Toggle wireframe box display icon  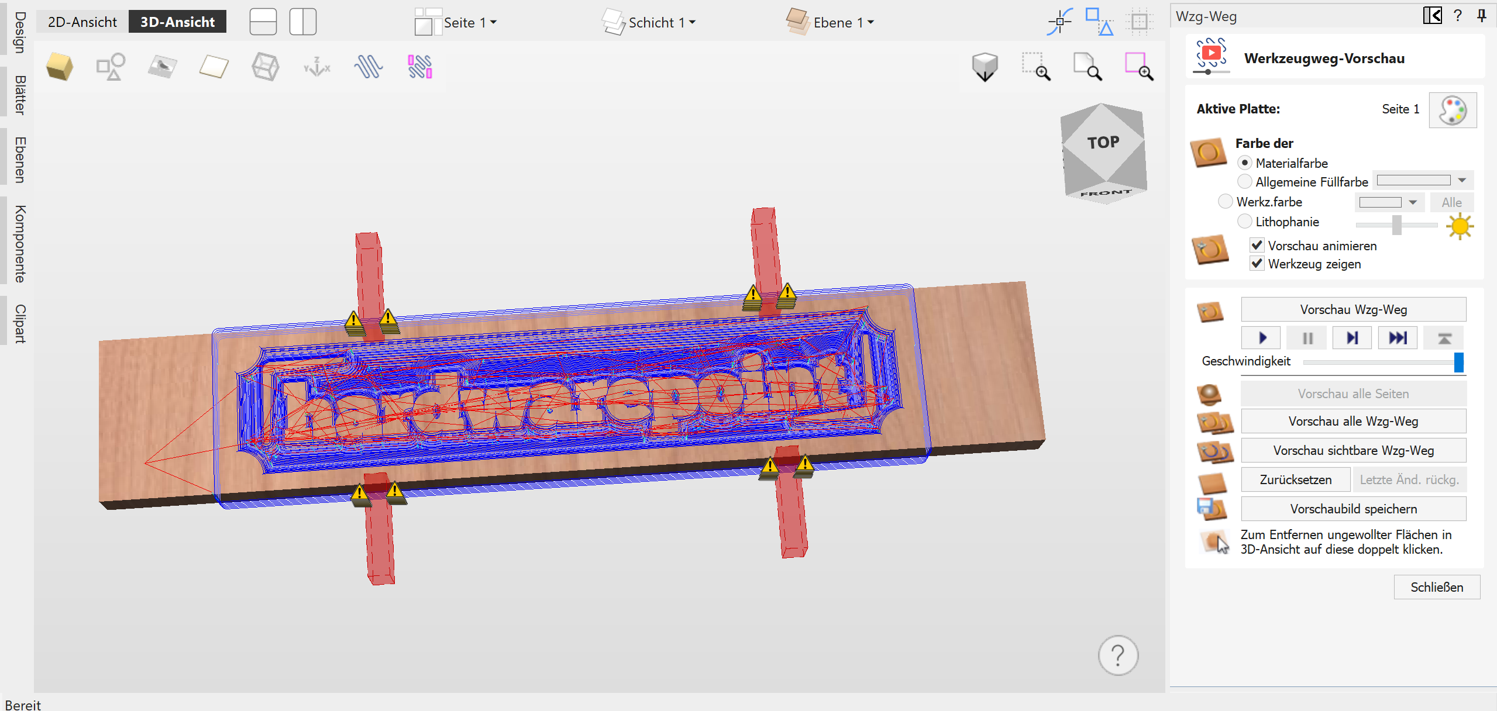(265, 67)
